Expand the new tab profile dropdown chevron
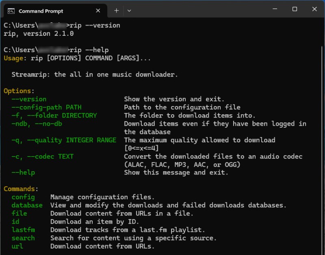This screenshot has width=325, height=255. pyautogui.click(x=129, y=11)
